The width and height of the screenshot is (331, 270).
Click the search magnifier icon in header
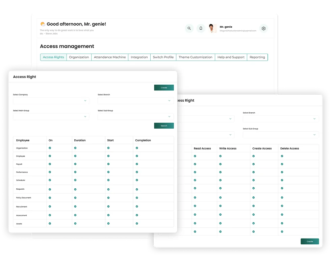point(189,28)
